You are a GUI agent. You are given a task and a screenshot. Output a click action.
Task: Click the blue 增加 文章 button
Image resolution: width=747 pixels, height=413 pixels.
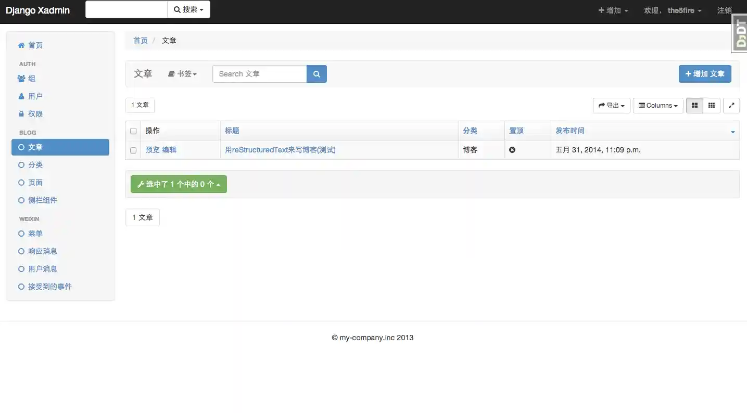[704, 74]
